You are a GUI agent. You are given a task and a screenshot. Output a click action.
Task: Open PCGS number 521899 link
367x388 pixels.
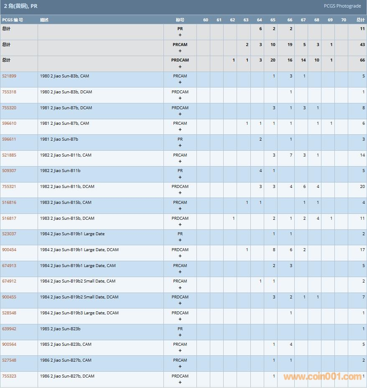click(x=9, y=76)
